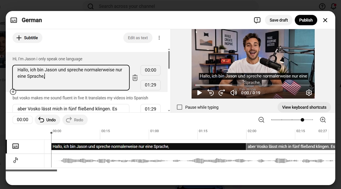Click the Redo button
Screen dimensions: 341x189
tap(75, 120)
